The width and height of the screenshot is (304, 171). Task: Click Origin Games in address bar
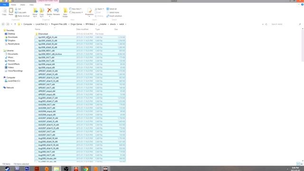pyautogui.click(x=76, y=24)
